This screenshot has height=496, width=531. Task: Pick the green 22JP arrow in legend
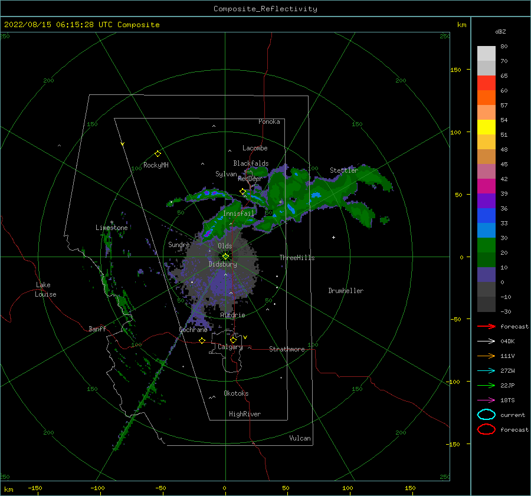click(x=486, y=385)
